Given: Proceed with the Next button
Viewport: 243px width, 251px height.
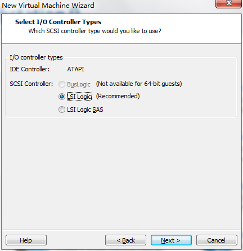Looking at the screenshot, I should pyautogui.click(x=171, y=240).
